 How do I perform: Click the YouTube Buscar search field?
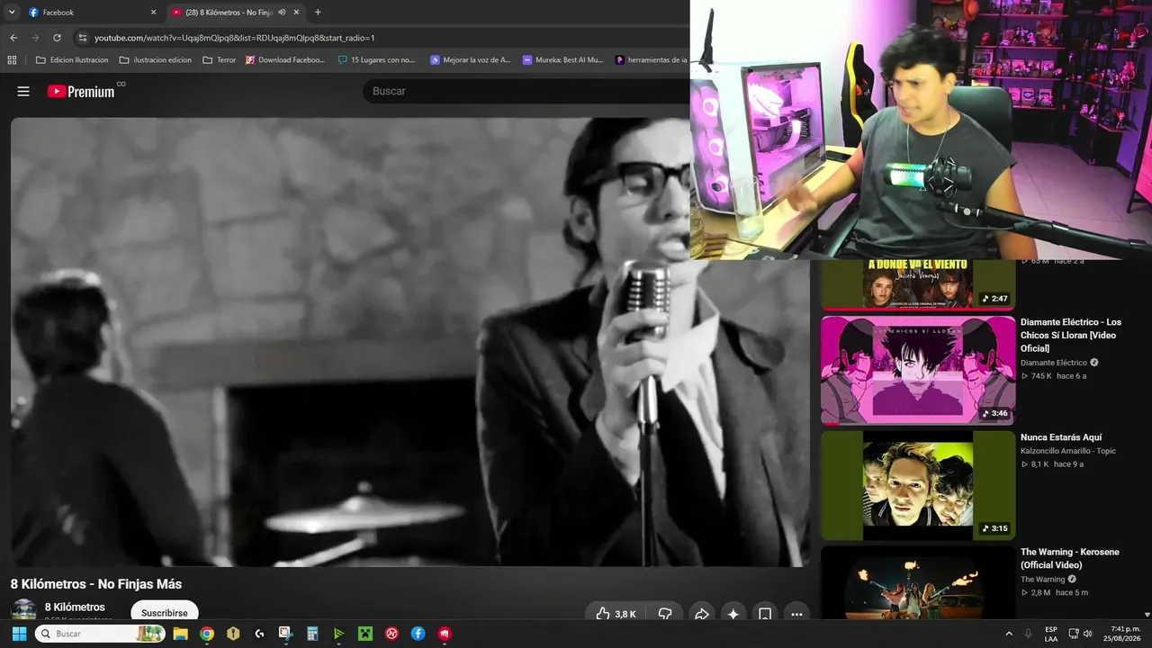[526, 91]
